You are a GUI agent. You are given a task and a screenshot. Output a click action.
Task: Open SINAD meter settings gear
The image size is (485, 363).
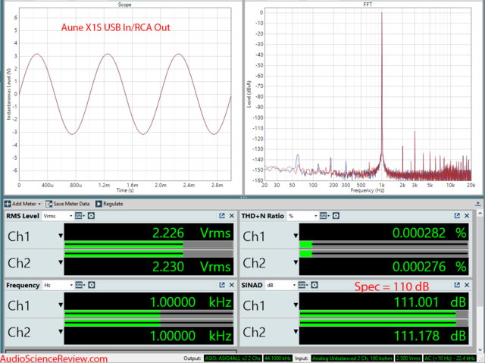coord(314,285)
